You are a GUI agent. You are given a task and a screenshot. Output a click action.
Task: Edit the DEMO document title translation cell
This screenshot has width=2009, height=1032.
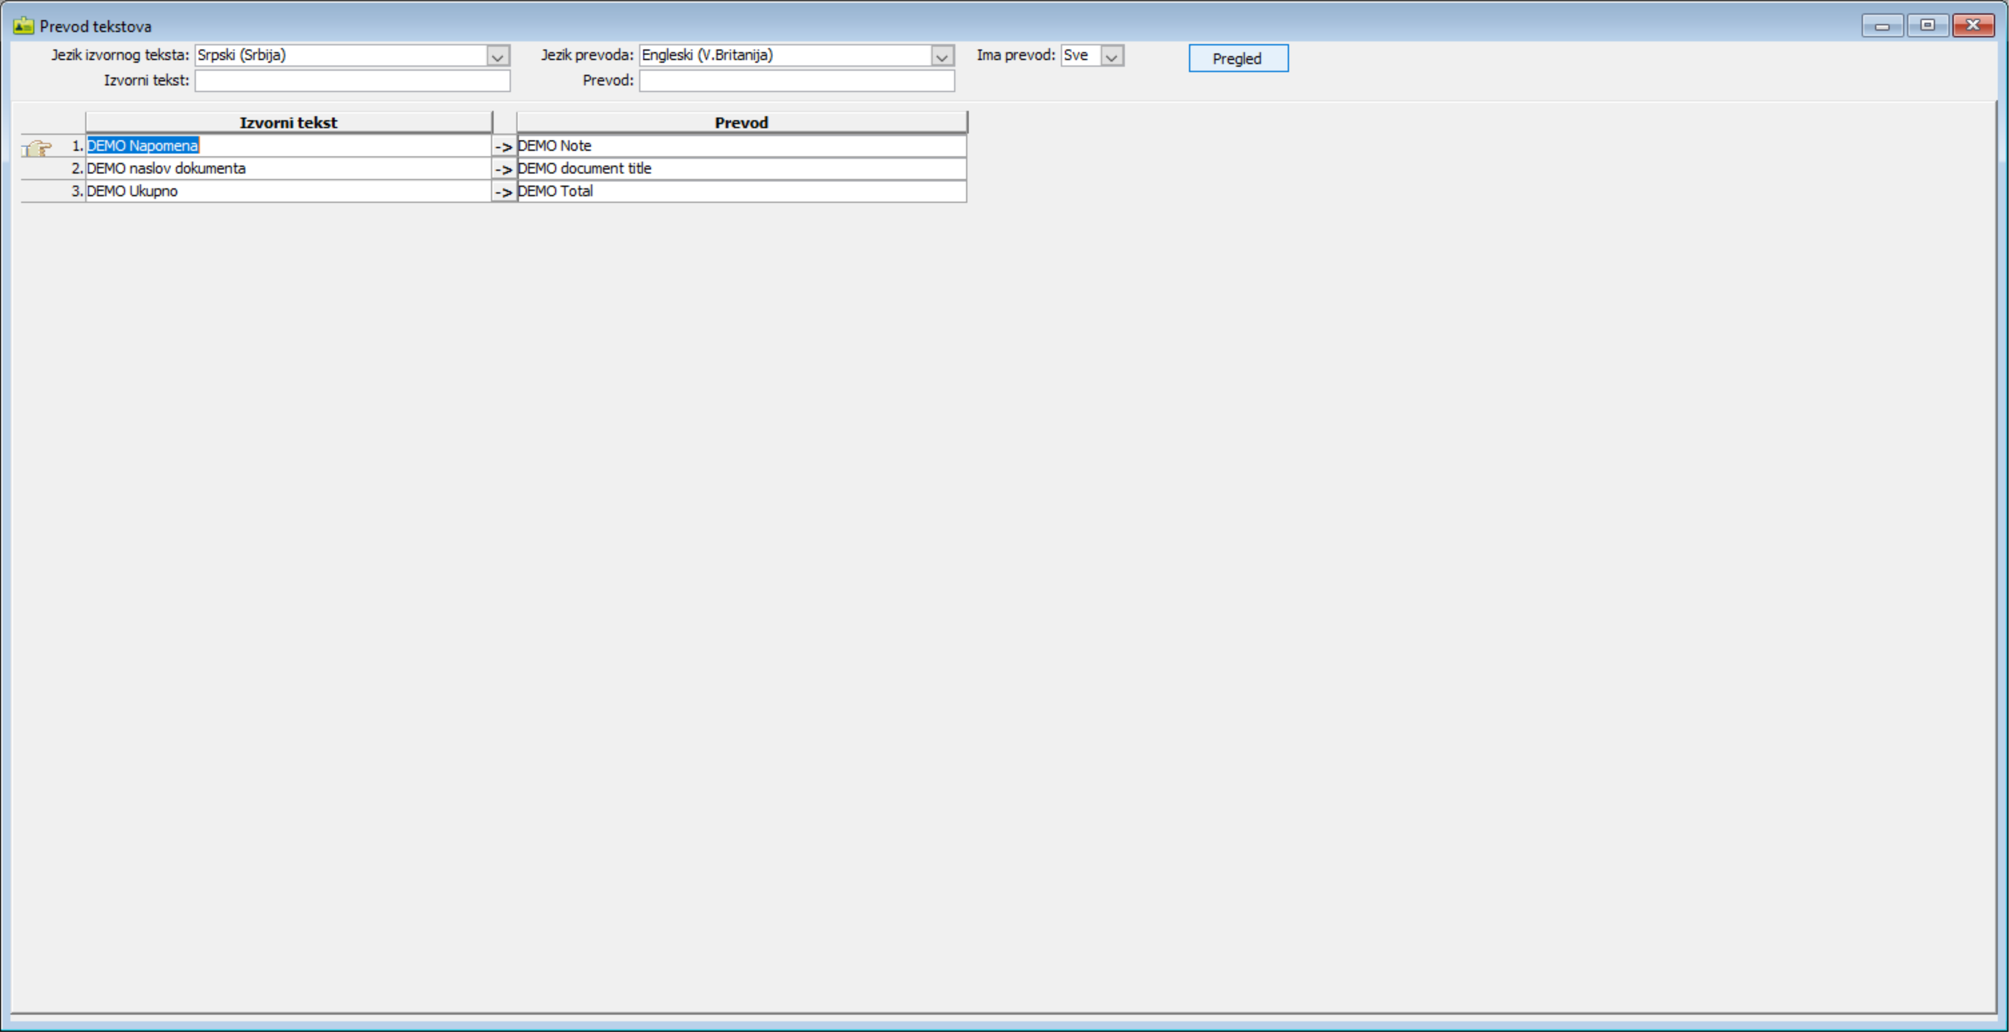point(742,169)
